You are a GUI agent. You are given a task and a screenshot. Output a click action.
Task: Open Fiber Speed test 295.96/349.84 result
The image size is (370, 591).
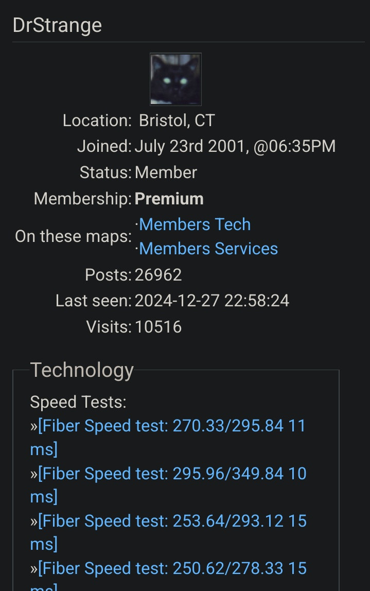(x=168, y=485)
